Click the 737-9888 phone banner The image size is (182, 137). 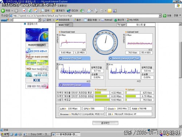point(37,86)
